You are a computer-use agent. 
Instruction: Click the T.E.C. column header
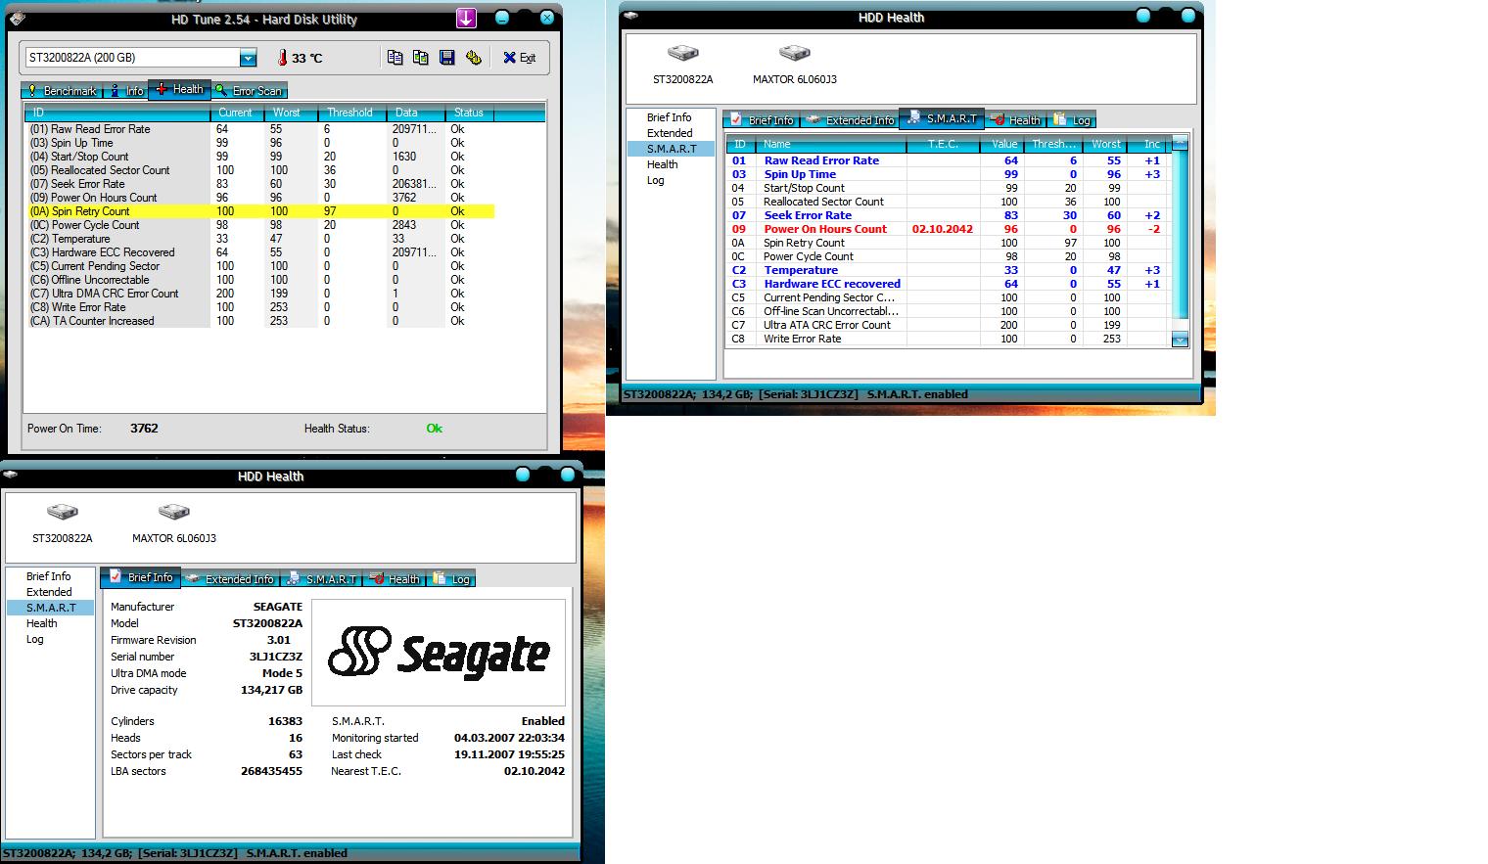coord(943,144)
